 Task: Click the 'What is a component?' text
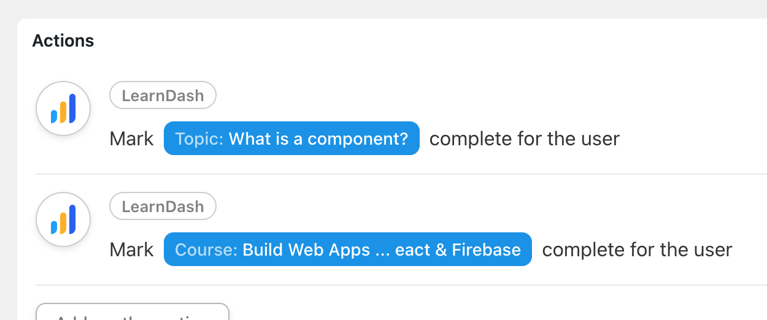(x=318, y=139)
